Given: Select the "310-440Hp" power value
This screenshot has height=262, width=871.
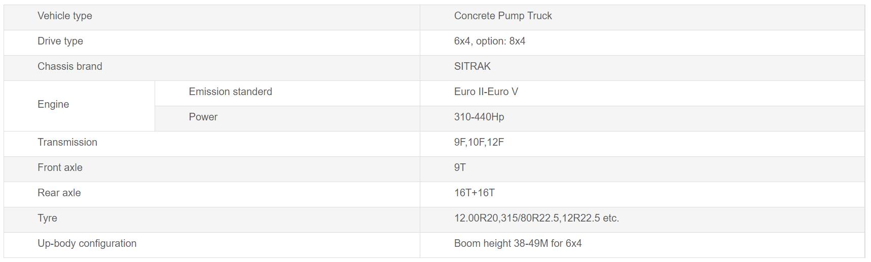Looking at the screenshot, I should point(479,117).
